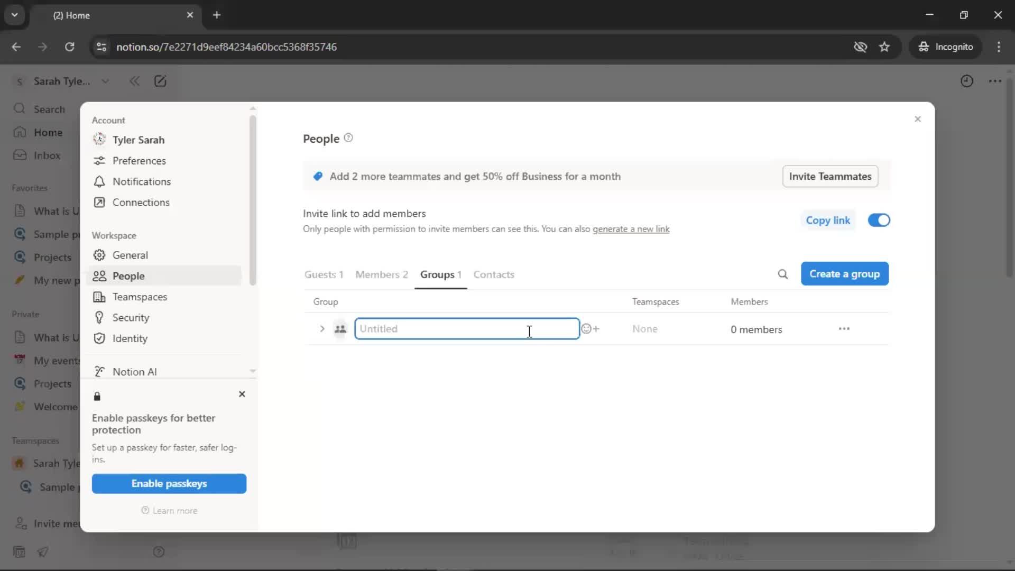Open the tab search dropdown arrow
This screenshot has height=571, width=1015.
click(14, 15)
